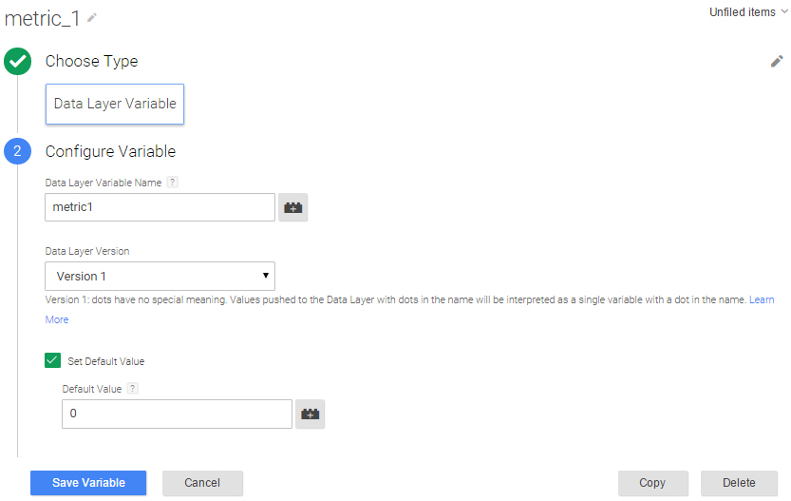The height and width of the screenshot is (501, 791).
Task: Expand the Unfiled items folder menu
Action: 748,12
